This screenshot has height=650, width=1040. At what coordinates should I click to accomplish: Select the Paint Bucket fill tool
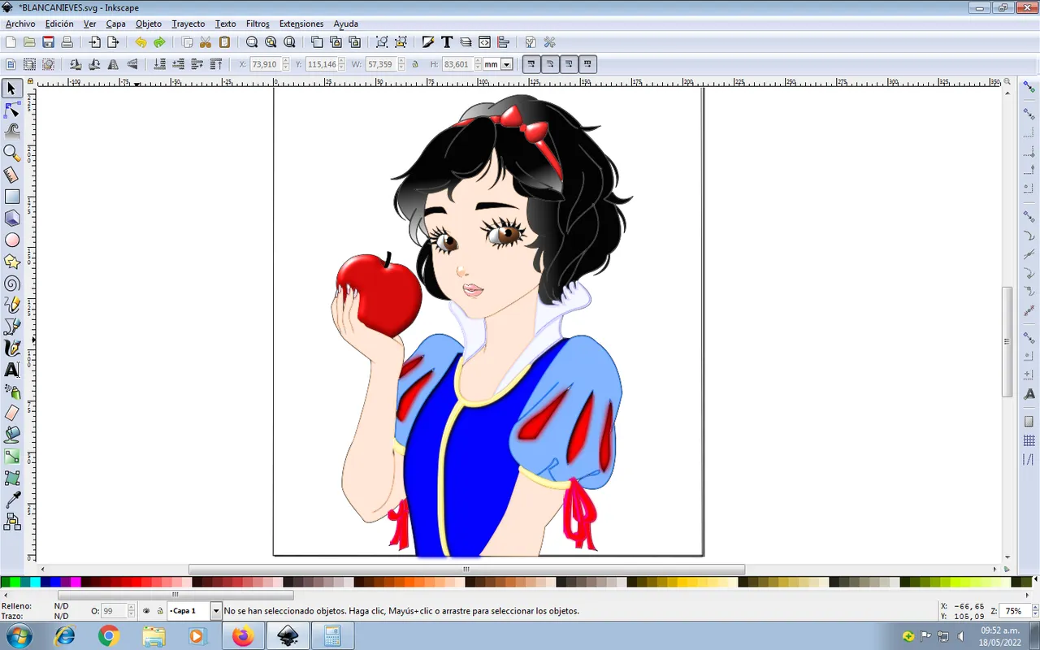(12, 435)
